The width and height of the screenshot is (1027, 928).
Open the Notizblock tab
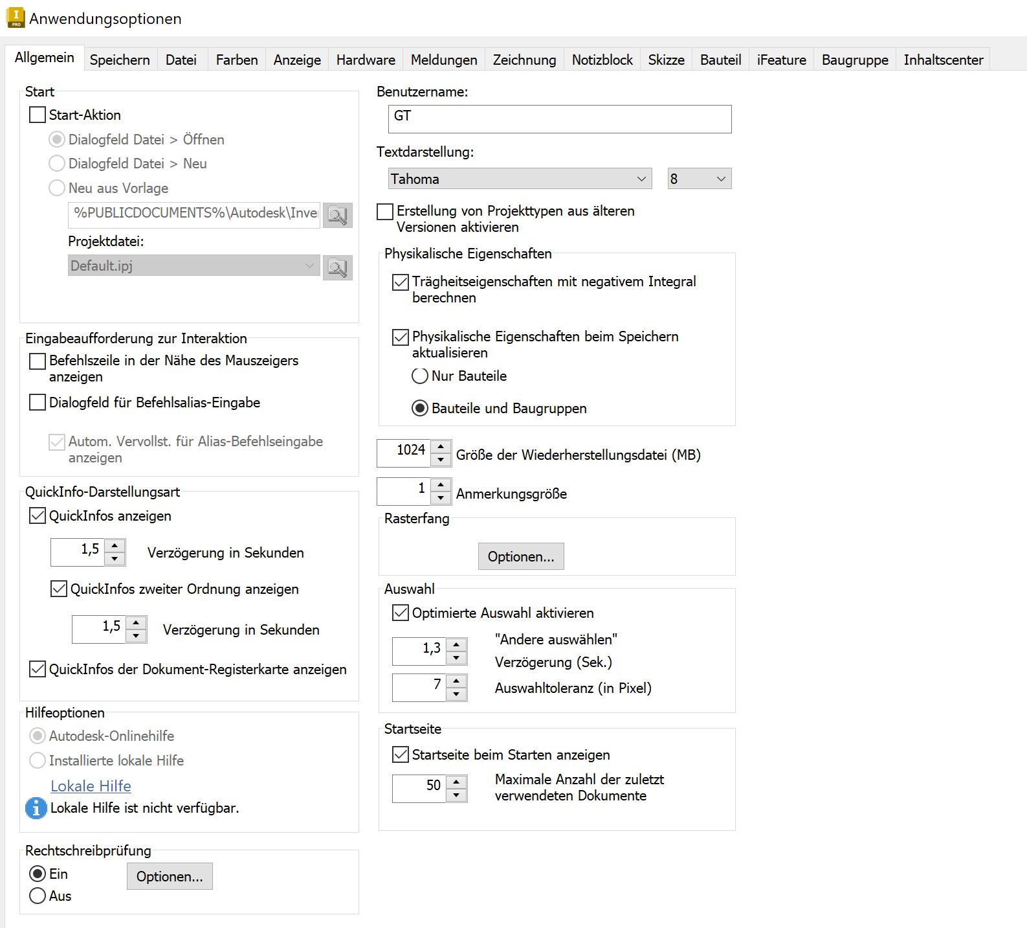click(x=602, y=60)
